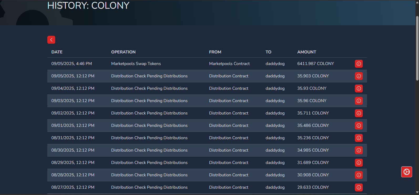The width and height of the screenshot is (419, 195).
Task: Click the 35.96 COLONY amount
Action: pos(312,101)
